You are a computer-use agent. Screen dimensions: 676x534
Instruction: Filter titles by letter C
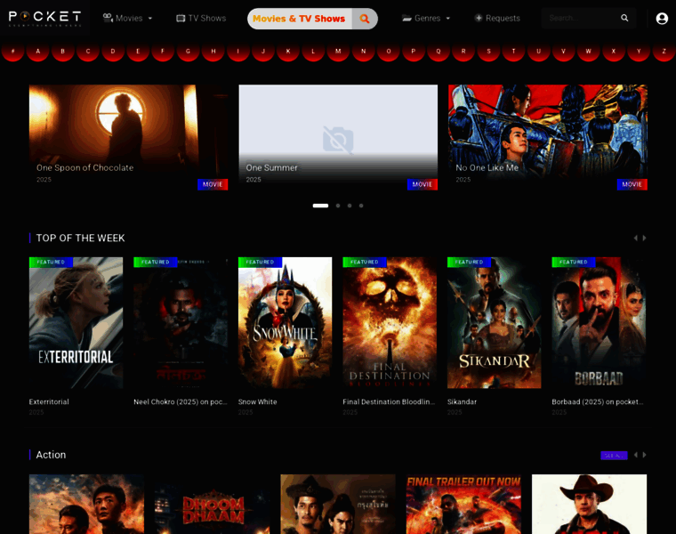coord(88,51)
